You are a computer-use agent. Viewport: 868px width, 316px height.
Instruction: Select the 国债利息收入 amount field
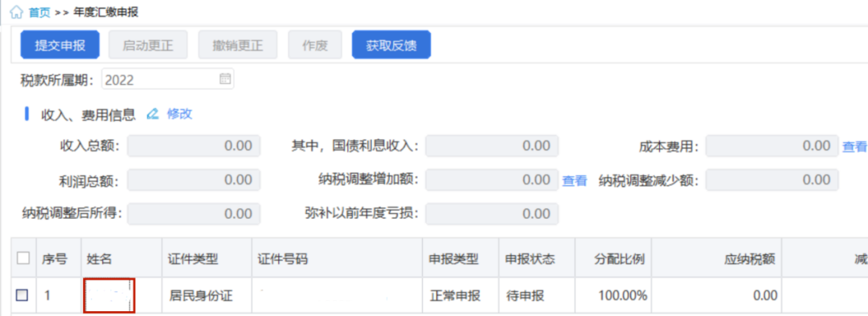492,147
